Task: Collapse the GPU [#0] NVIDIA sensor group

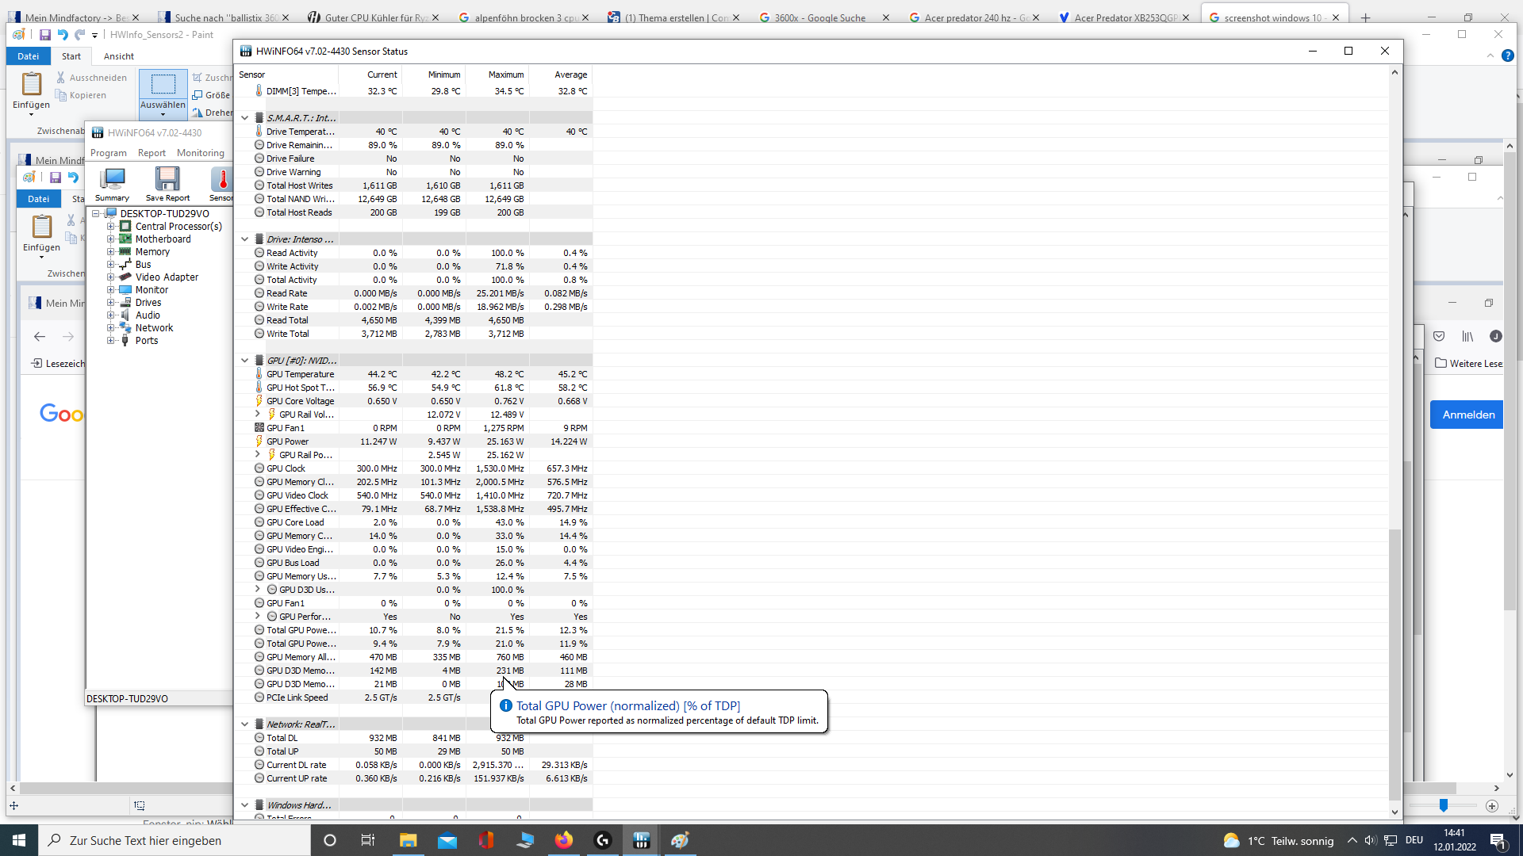Action: coord(244,361)
